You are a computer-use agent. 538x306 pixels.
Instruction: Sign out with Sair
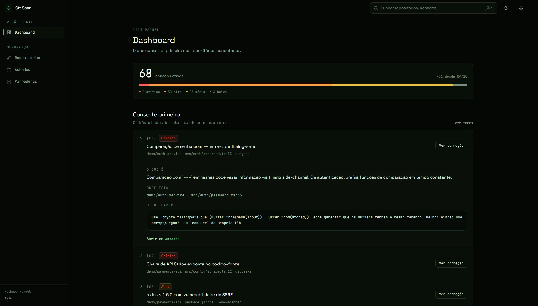point(8,298)
